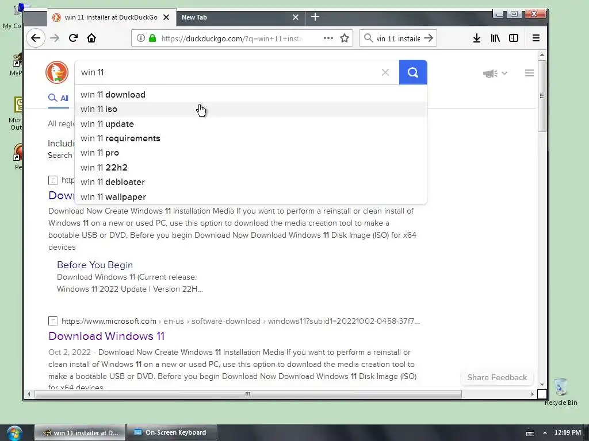Screen dimensions: 589x441
Task: Click the Firefox search box field
Action: tap(398, 38)
